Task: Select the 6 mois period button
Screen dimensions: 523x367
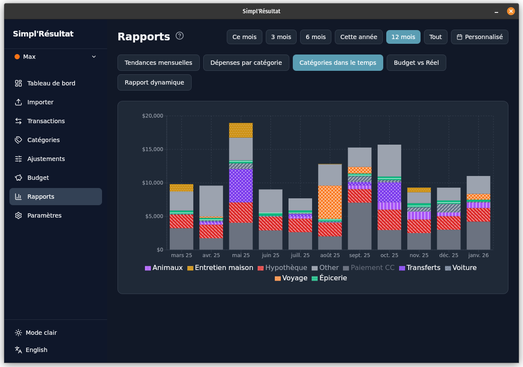Action: point(316,37)
